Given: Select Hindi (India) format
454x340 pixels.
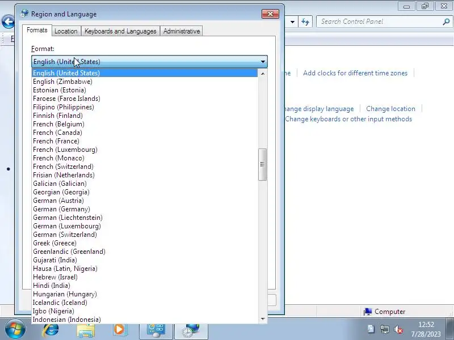Looking at the screenshot, I should pos(144,286).
